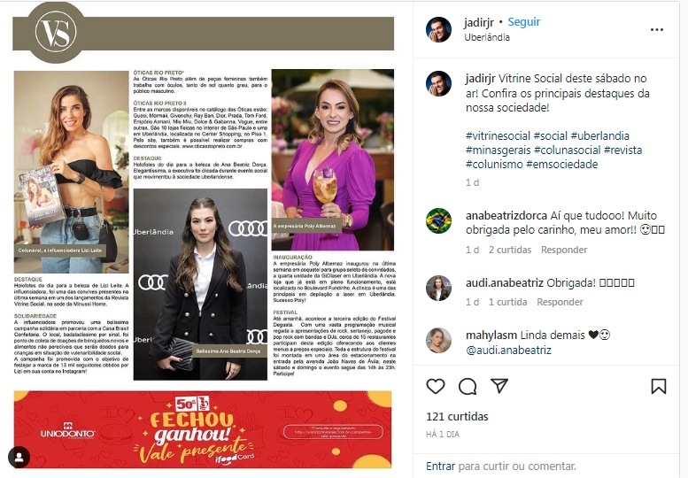Open the #colunasocial hashtag
688x478 pixels.
(567, 150)
